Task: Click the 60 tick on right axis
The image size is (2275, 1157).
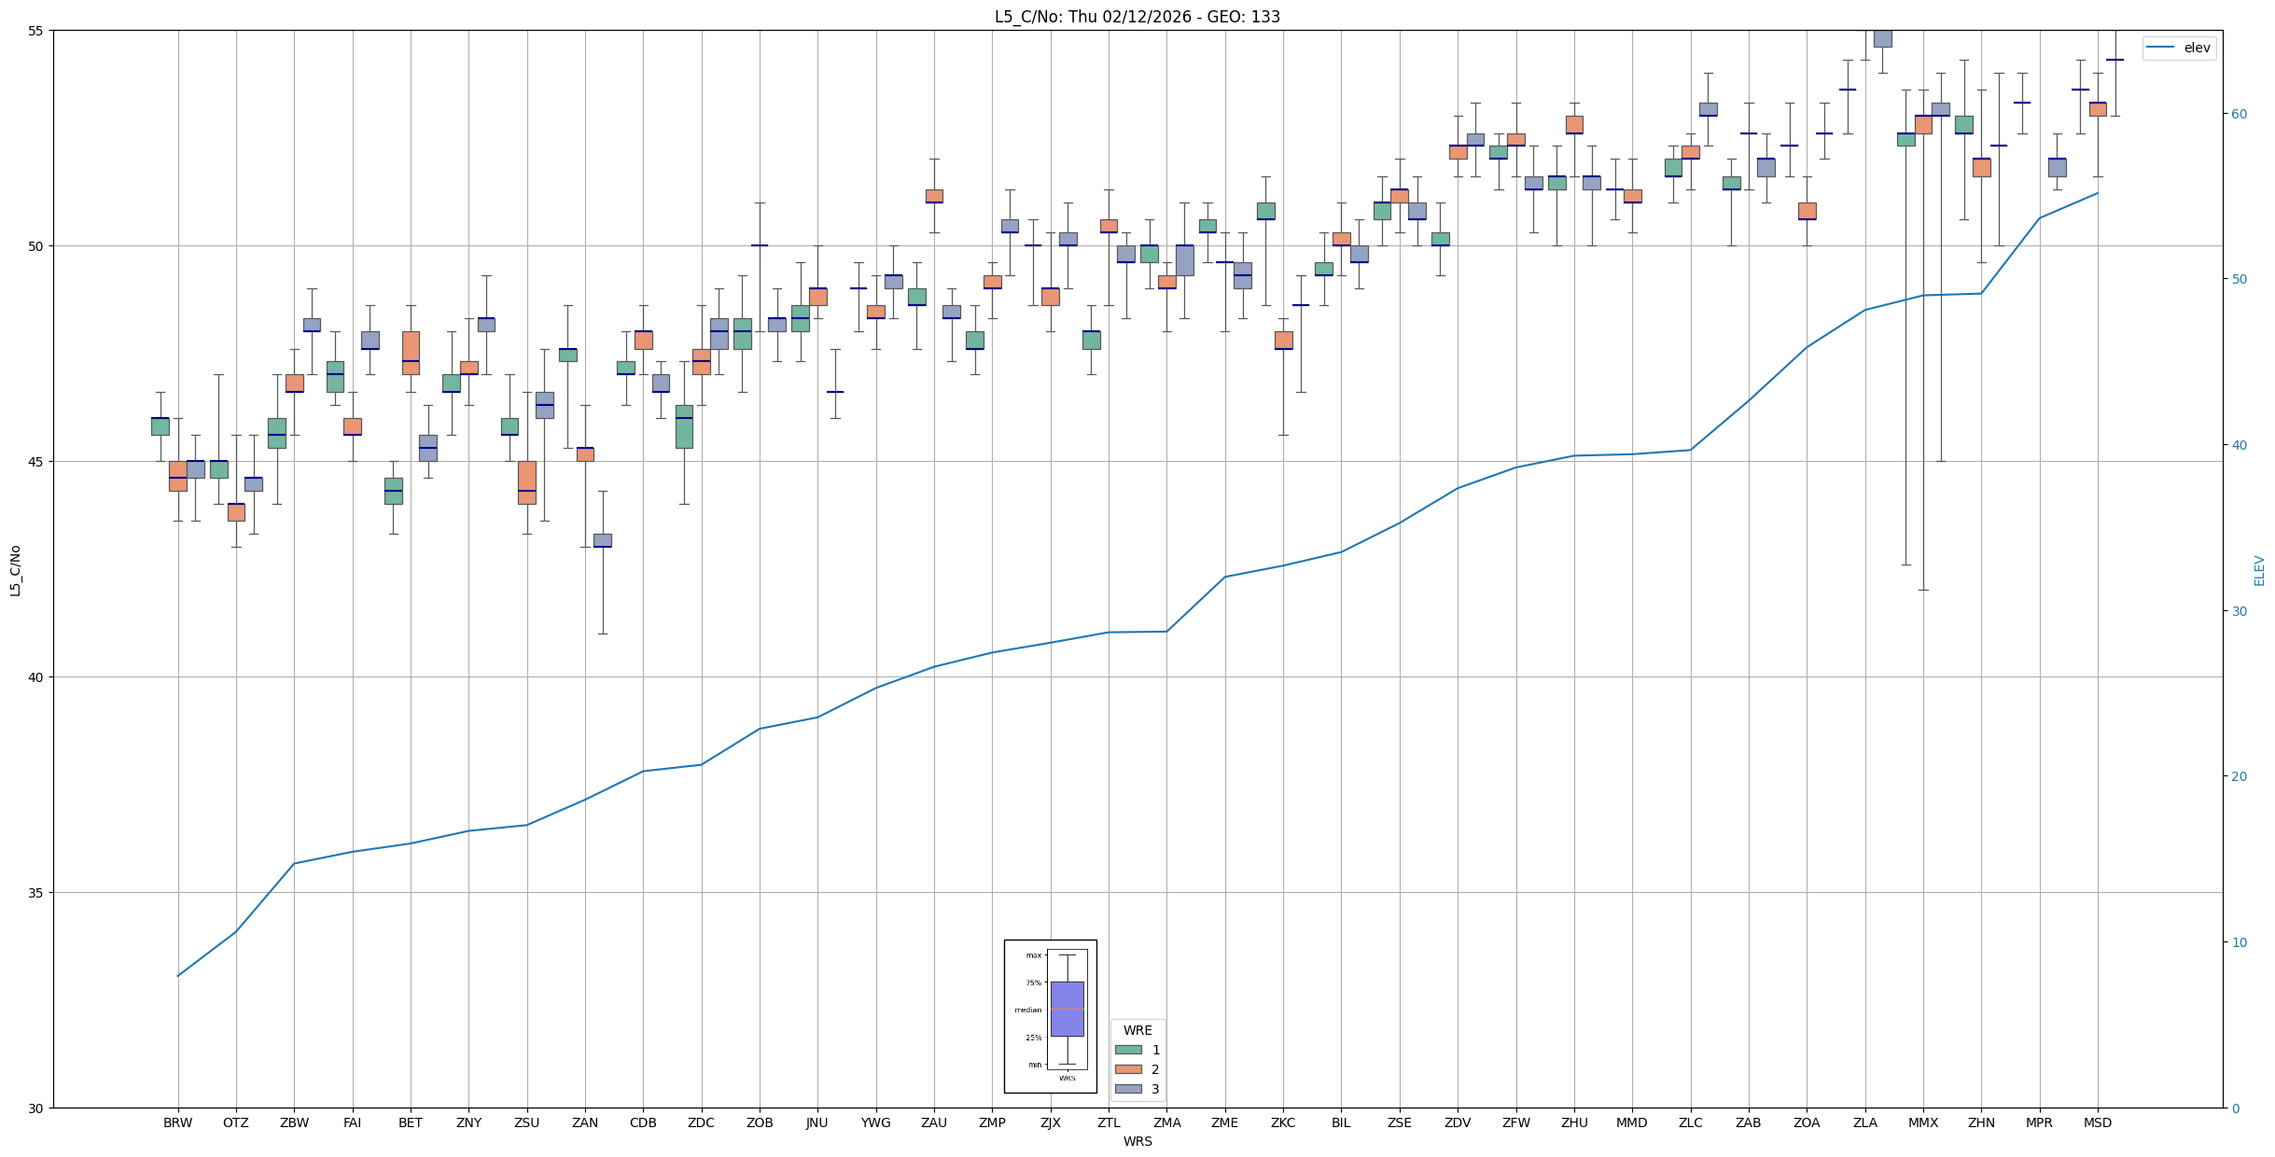Action: point(2239,114)
